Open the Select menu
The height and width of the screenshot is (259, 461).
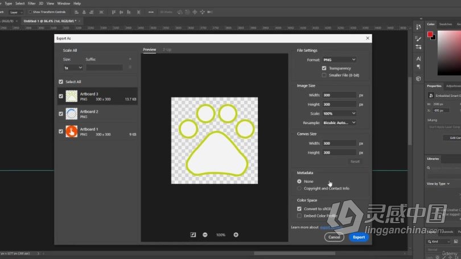pyautogui.click(x=20, y=3)
